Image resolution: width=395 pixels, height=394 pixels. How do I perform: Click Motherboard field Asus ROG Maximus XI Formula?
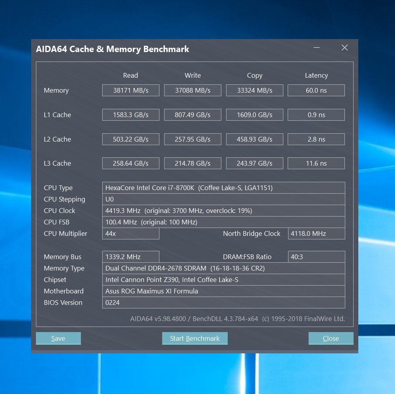coord(224,291)
